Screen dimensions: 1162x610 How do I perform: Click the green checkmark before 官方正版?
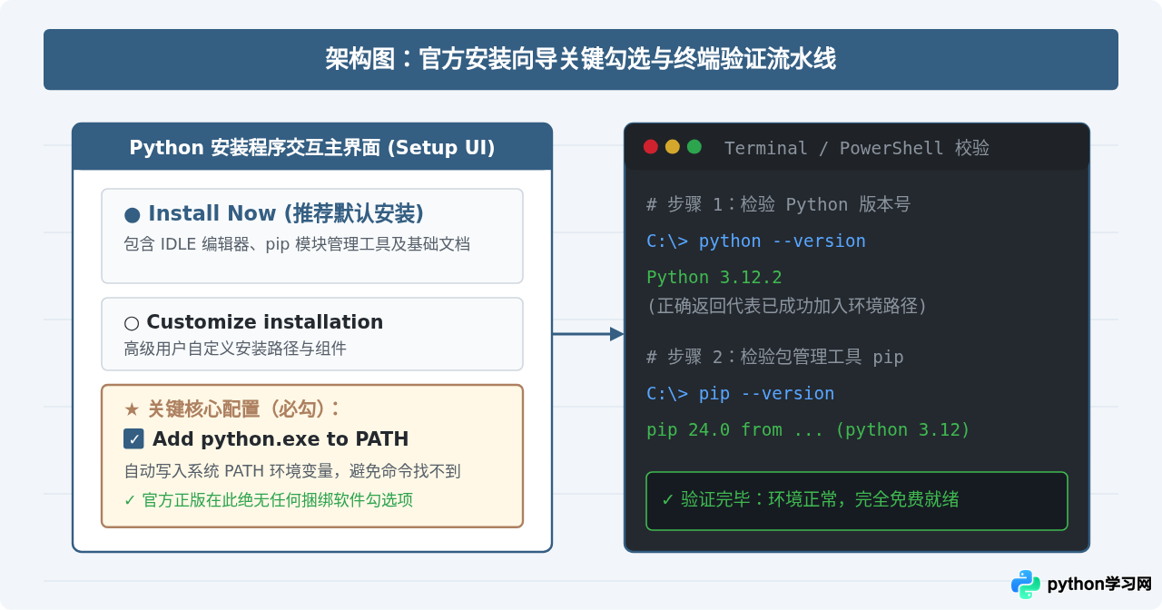130,500
